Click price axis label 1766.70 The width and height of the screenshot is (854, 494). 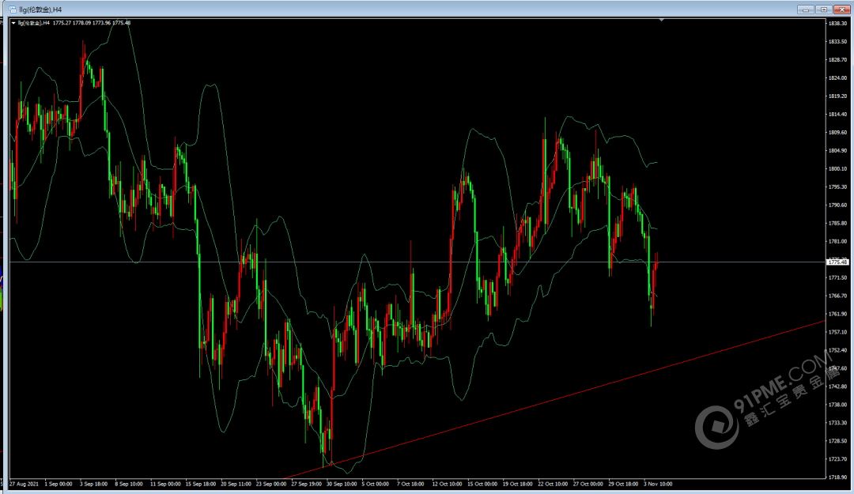point(837,296)
